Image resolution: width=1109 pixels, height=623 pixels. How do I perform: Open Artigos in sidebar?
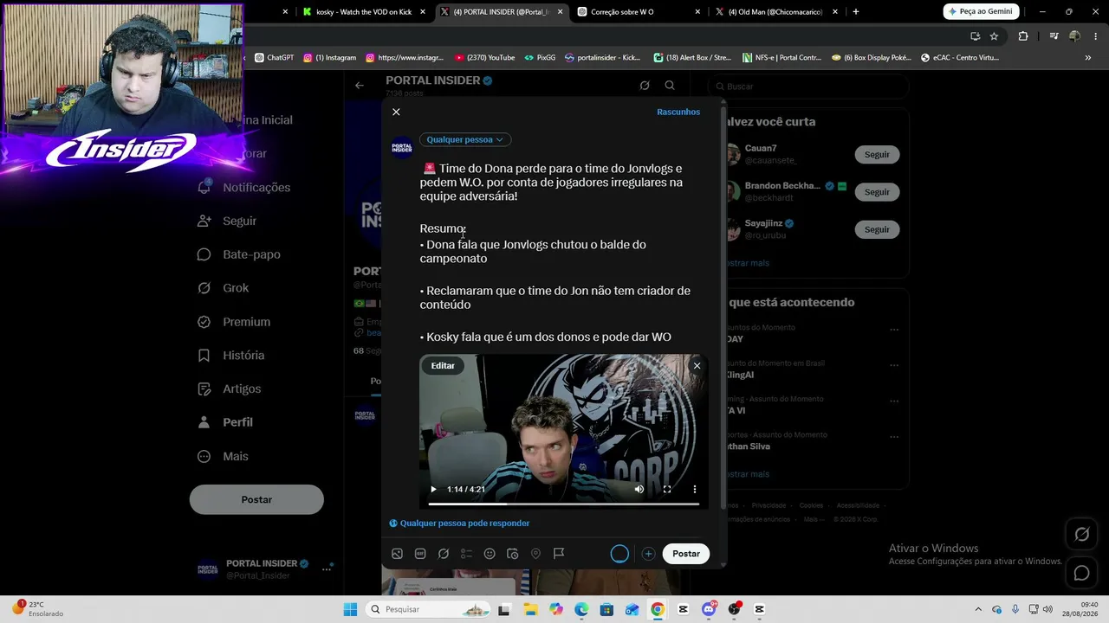click(230, 389)
